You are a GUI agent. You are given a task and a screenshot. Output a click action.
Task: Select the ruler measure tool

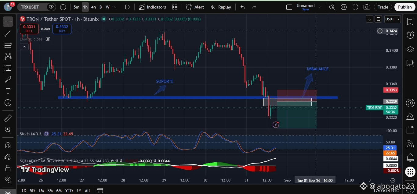[8, 118]
